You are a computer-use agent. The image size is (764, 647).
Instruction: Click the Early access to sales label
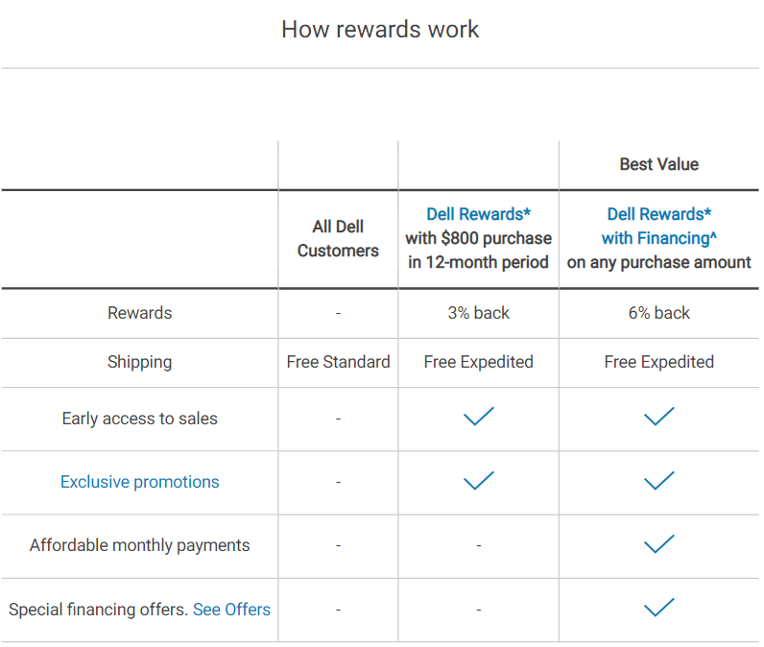pyautogui.click(x=140, y=419)
